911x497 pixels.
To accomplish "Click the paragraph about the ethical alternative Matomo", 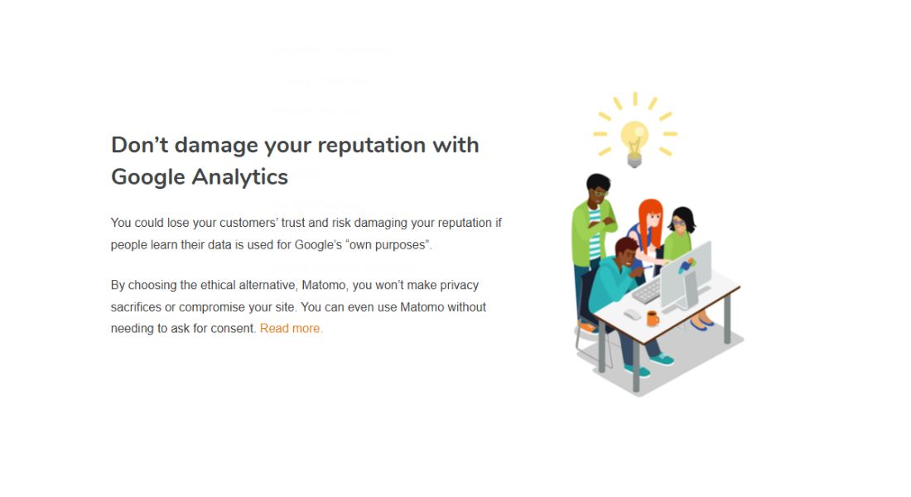I will (x=298, y=306).
